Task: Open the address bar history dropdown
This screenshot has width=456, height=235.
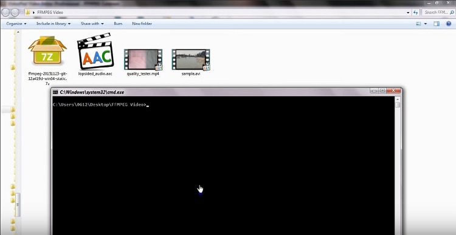Action: (408, 13)
